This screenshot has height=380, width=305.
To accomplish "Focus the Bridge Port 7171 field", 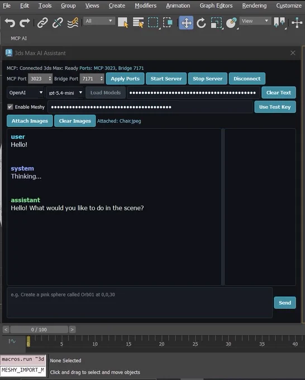I will point(89,79).
